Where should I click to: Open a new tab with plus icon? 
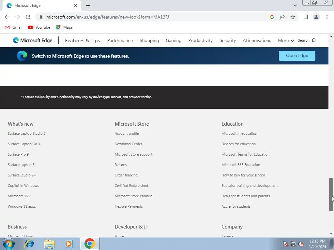pyautogui.click(x=88, y=6)
